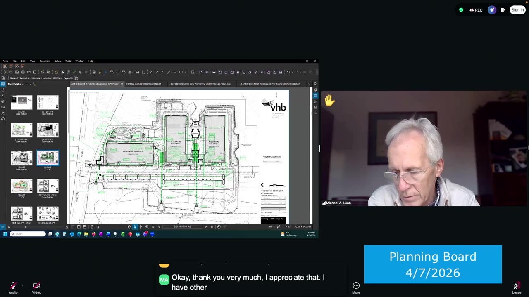Screen dimensions: 529x297
Task: Open the Search panel magnifier icon
Action: [315, 84]
